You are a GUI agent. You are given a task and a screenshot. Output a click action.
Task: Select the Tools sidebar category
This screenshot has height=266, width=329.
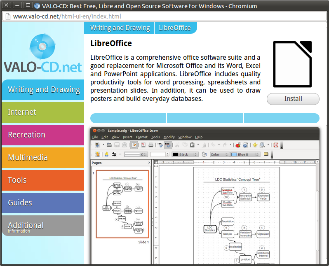tap(43, 180)
